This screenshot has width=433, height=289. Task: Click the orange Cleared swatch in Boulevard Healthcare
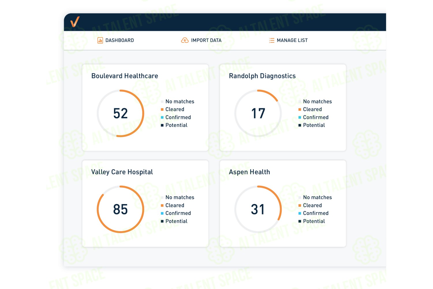click(162, 110)
